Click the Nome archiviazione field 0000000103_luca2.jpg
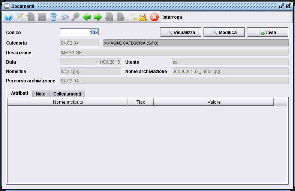This screenshot has width=295, height=191. pos(230,71)
